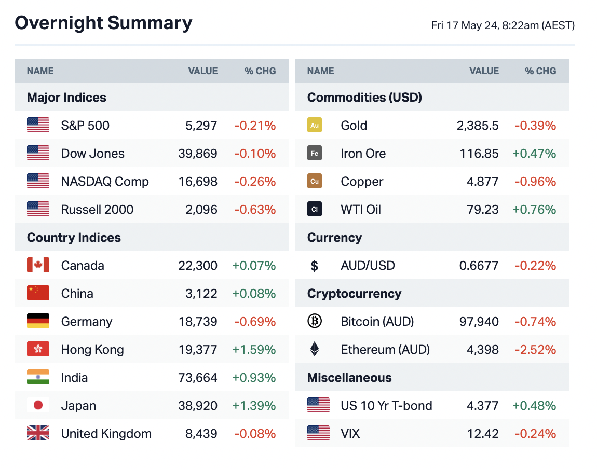Viewport: 597px width, 469px height.
Task: Click the Hong Kong +1.59% change value
Action: point(254,349)
